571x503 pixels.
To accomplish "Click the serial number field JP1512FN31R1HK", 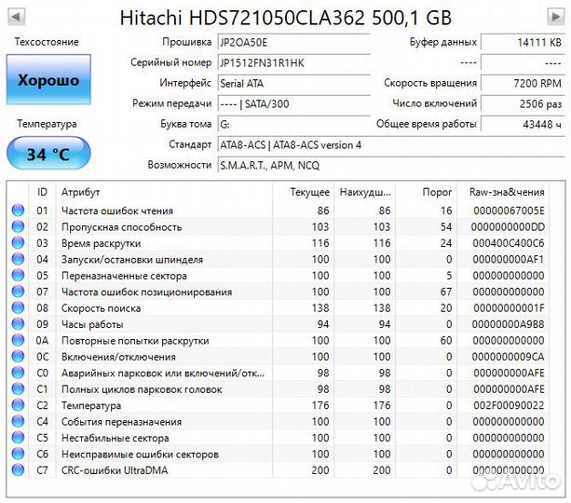I will [x=293, y=63].
